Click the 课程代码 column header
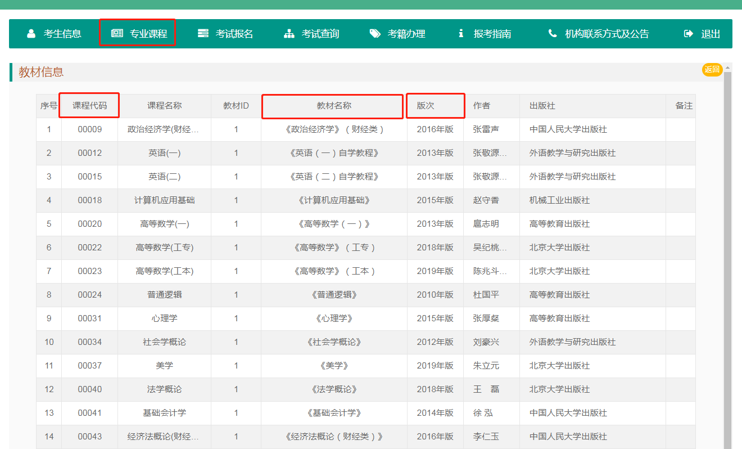 pyautogui.click(x=90, y=106)
